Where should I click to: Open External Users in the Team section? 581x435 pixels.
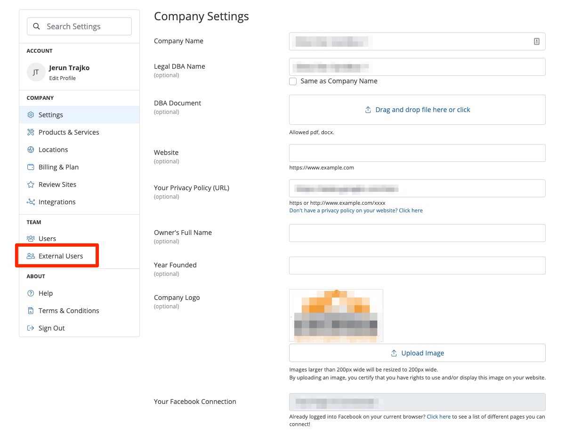(60, 256)
